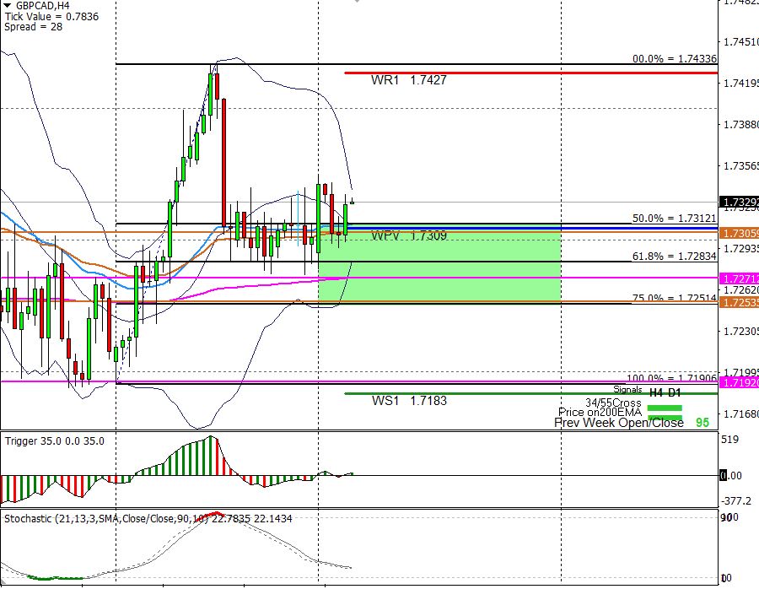
Task: Click the green 95 Prev Week value
Action: coord(702,422)
